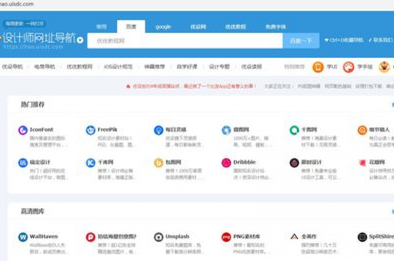Open 电商导航 in the navigation bar
Image resolution: width=394 pixels, height=261 pixels.
pyautogui.click(x=45, y=67)
